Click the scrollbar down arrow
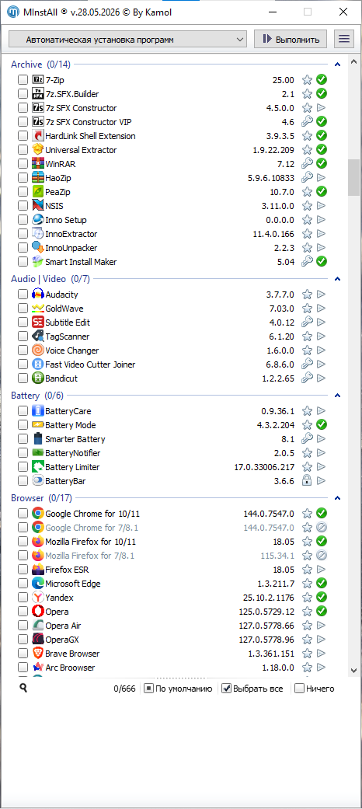The height and width of the screenshot is (809, 362). pyautogui.click(x=353, y=670)
